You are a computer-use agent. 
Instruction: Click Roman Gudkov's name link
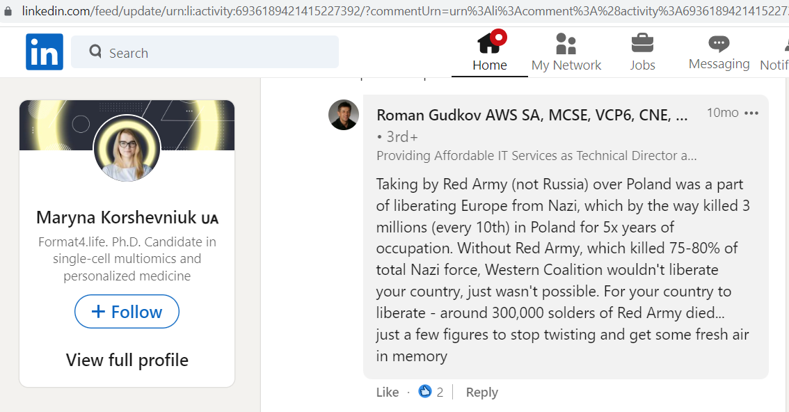pos(532,116)
